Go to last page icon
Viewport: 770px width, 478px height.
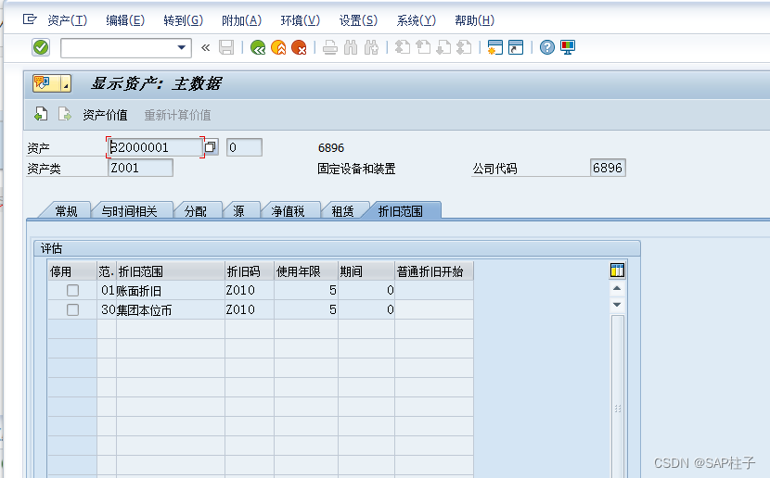(x=464, y=47)
